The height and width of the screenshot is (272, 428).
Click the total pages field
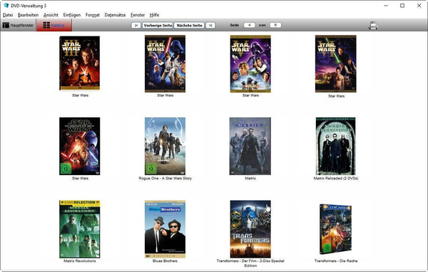click(x=275, y=25)
